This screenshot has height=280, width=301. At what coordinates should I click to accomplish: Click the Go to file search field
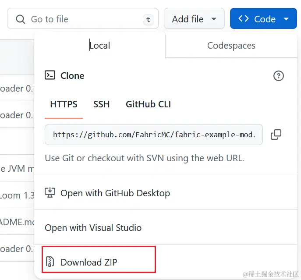(83, 19)
